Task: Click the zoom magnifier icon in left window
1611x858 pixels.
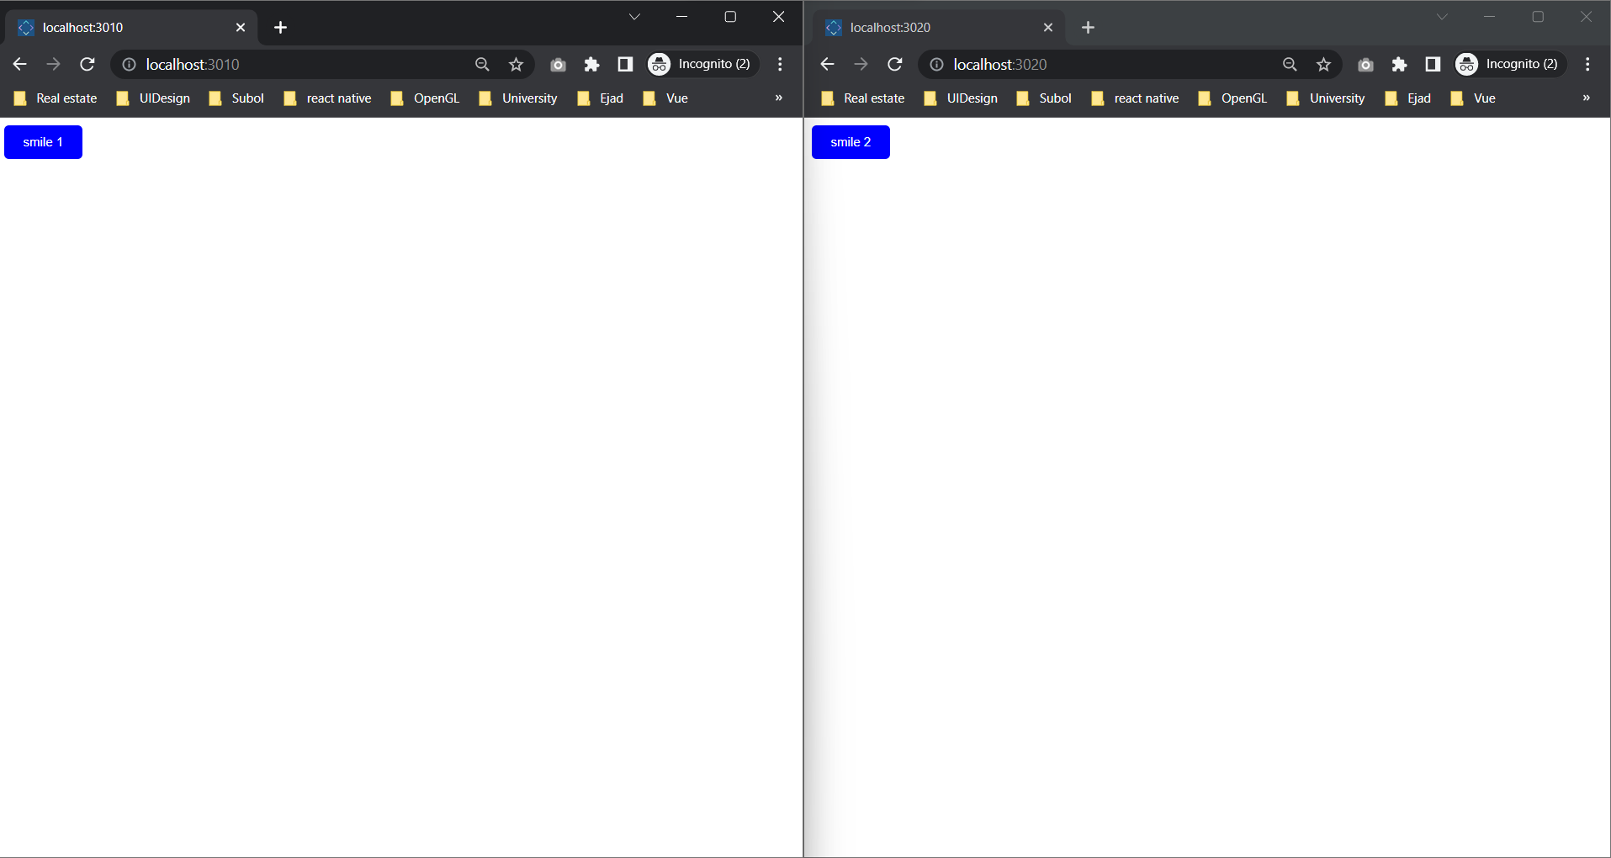Action: coord(482,65)
